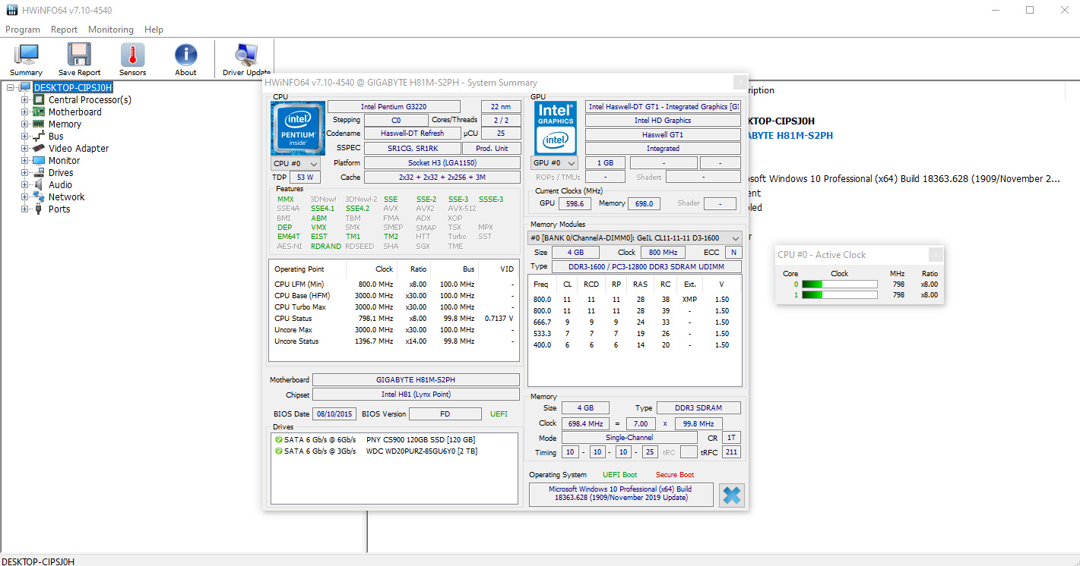Click the Central Processor(s) chip icon

(x=39, y=99)
